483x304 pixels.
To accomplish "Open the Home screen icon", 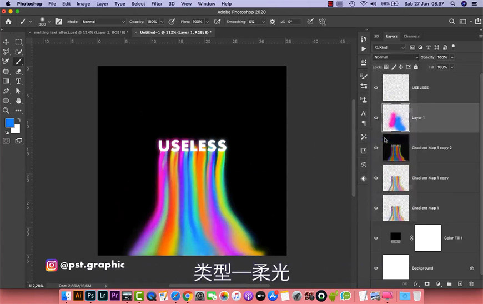I will [8, 22].
